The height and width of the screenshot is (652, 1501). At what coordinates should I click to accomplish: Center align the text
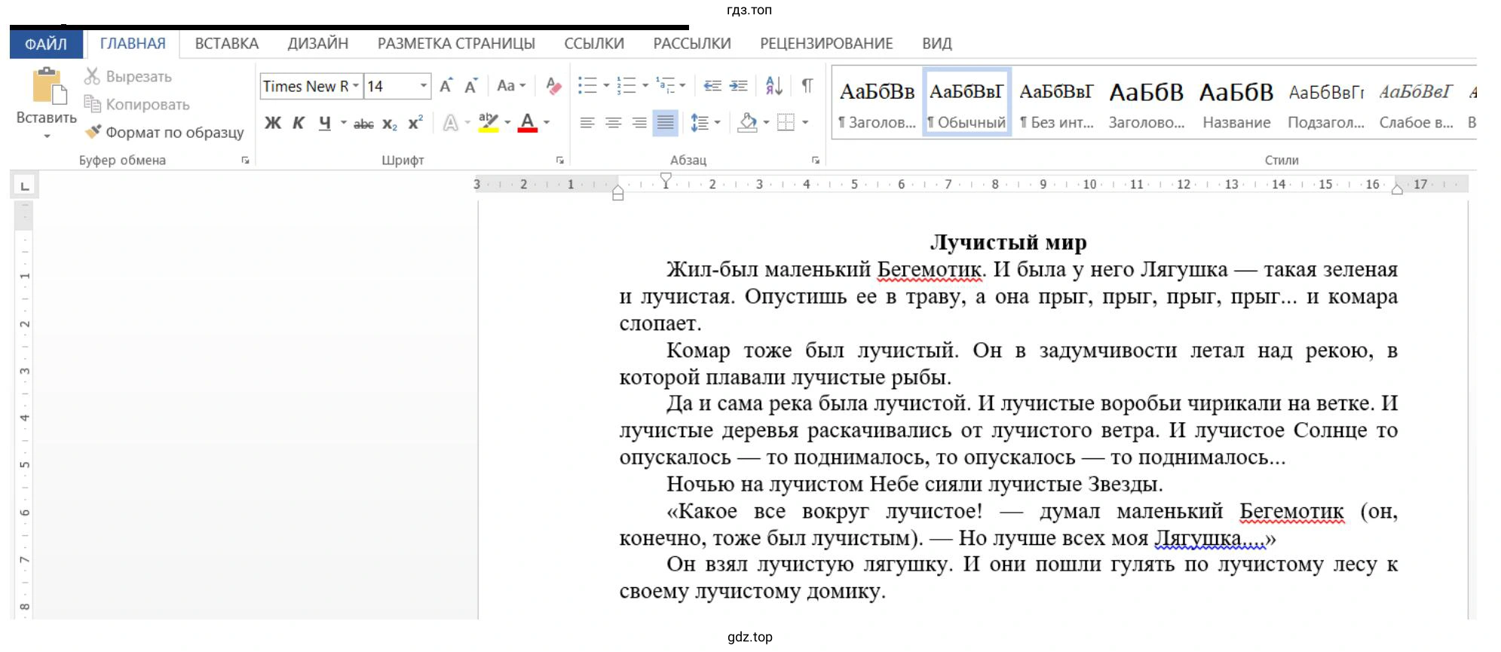pyautogui.click(x=614, y=123)
